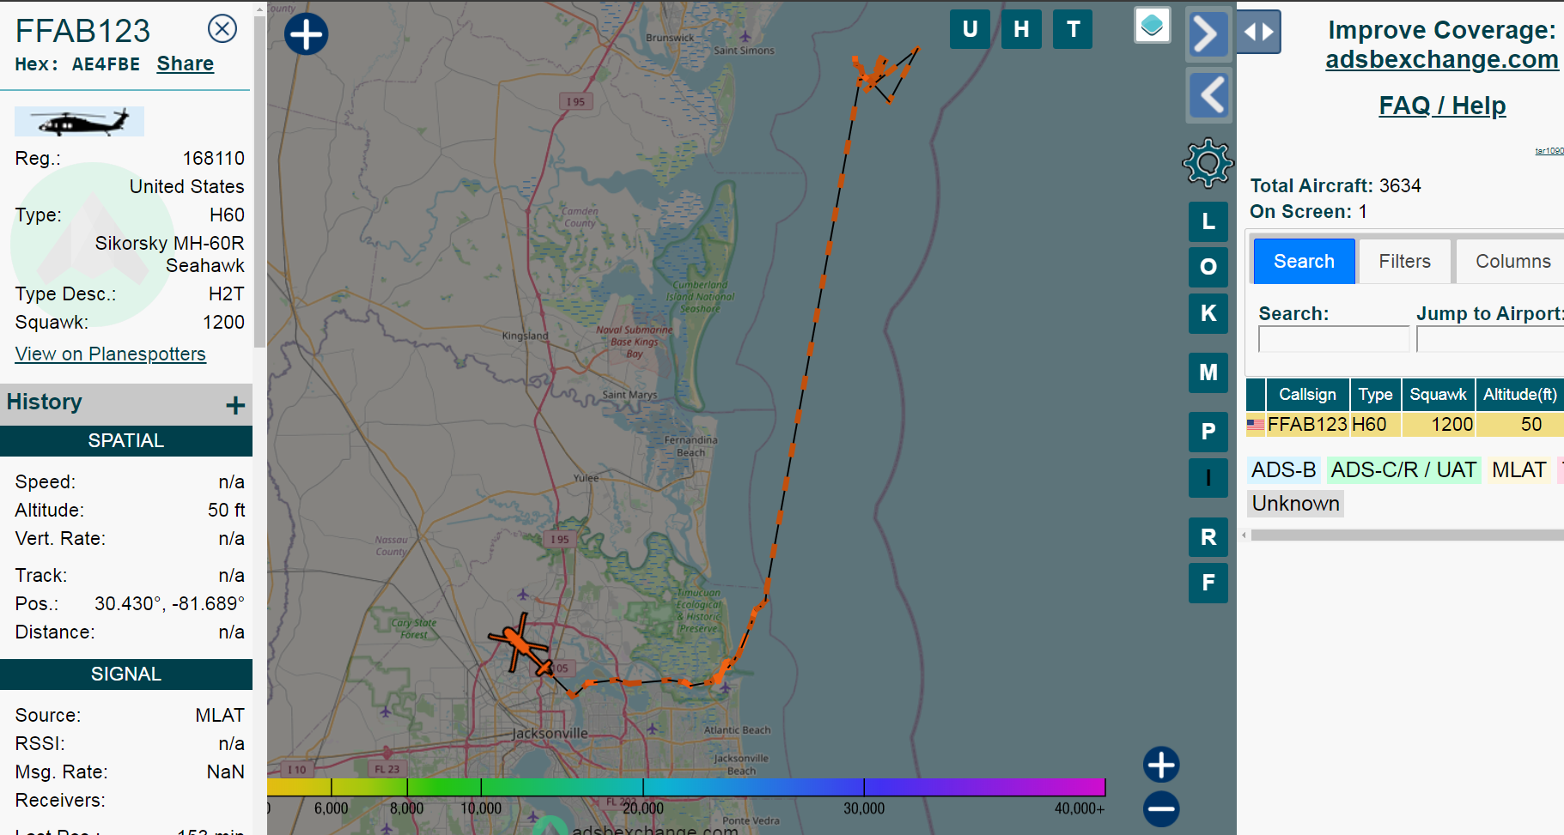Focus the Jump to Airport field
This screenshot has height=835, width=1564.
(x=1490, y=340)
